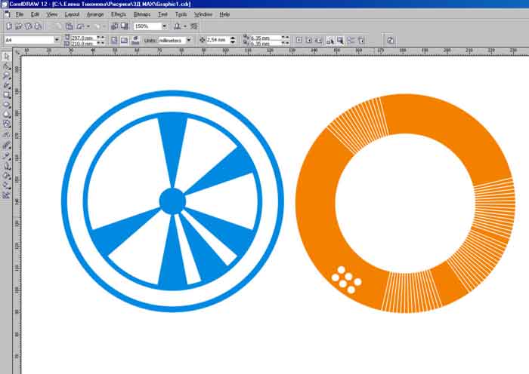Screen dimensions: 529x374
Task: Open the Application Launcher dropdown arrow
Action: coord(185,26)
